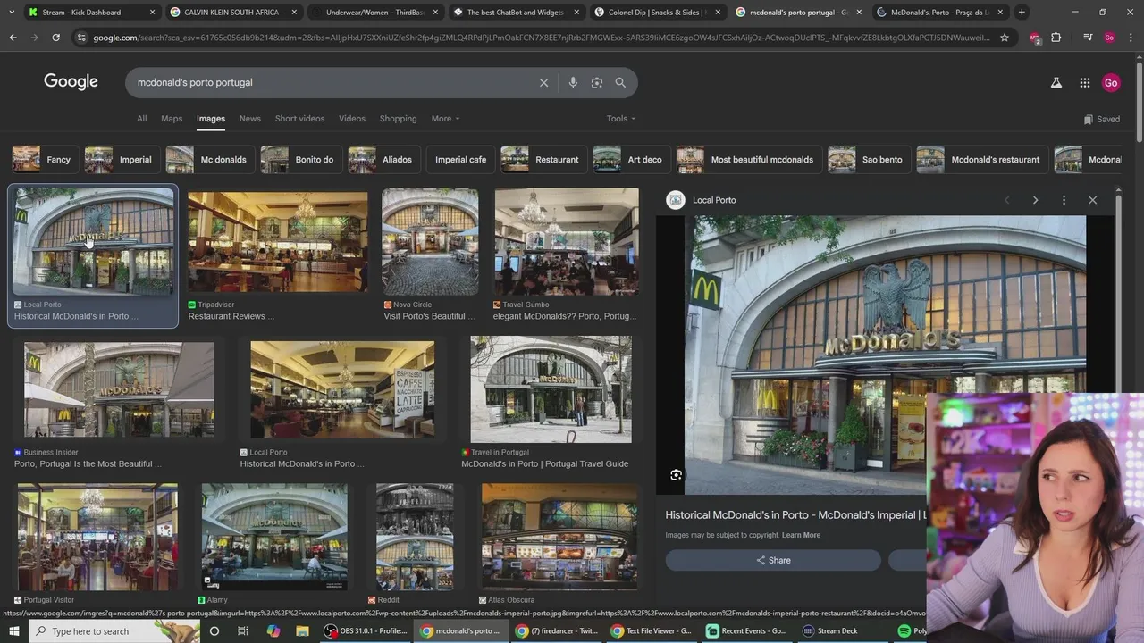Open Stream Deck taskbar item
Viewport: 1144px width, 643px height.
830,631
